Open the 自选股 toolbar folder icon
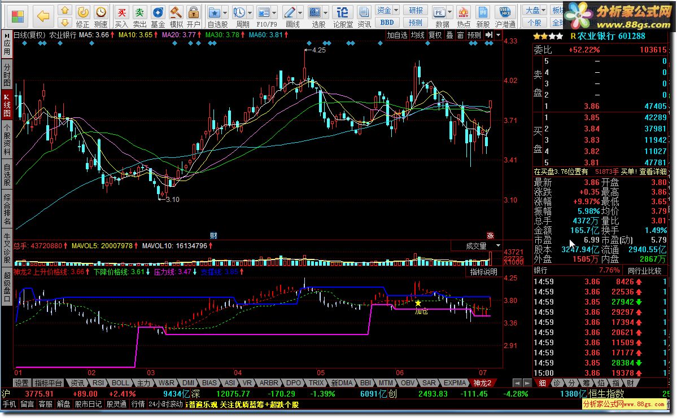 point(215,12)
